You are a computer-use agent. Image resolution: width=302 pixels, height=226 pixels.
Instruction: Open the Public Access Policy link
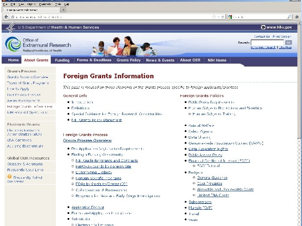pyautogui.click(x=205, y=155)
